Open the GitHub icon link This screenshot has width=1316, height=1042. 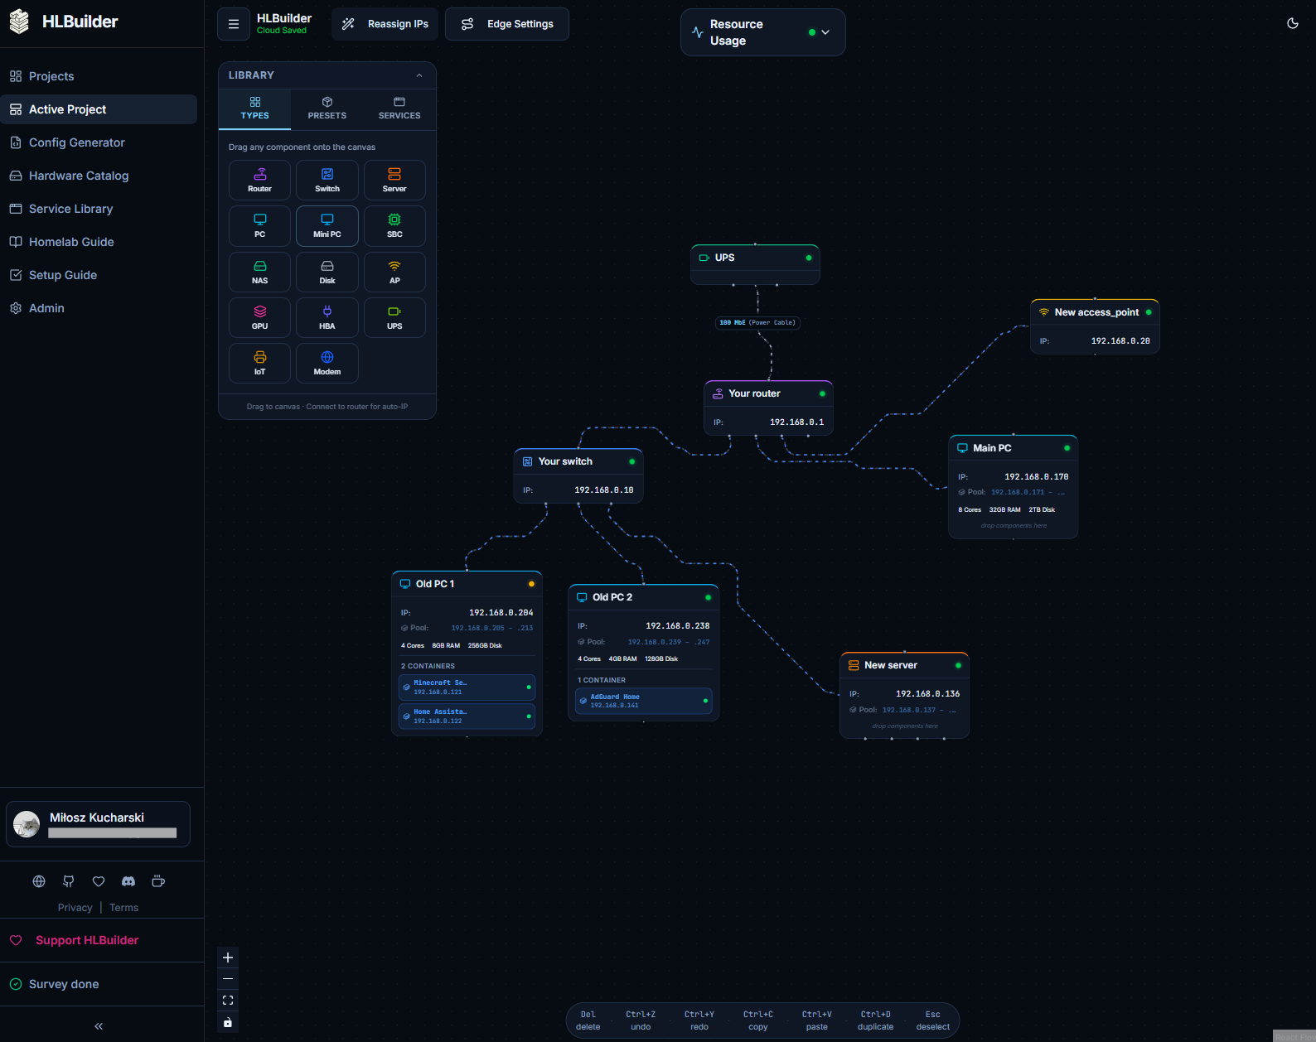69,881
